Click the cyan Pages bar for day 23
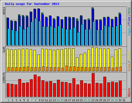The image size is (132, 103). click(94, 33)
